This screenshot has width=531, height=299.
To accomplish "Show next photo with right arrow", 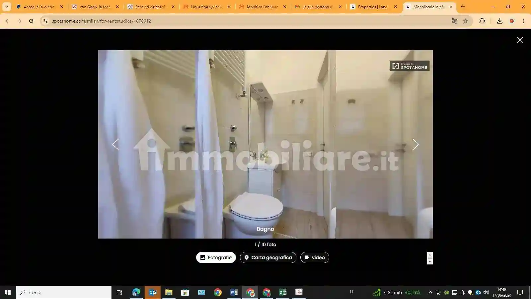I will point(416,144).
